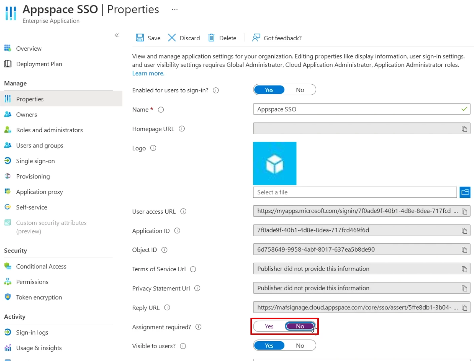Click info icon beside Logo label
Viewport: 474px width, 361px height.
(153, 148)
